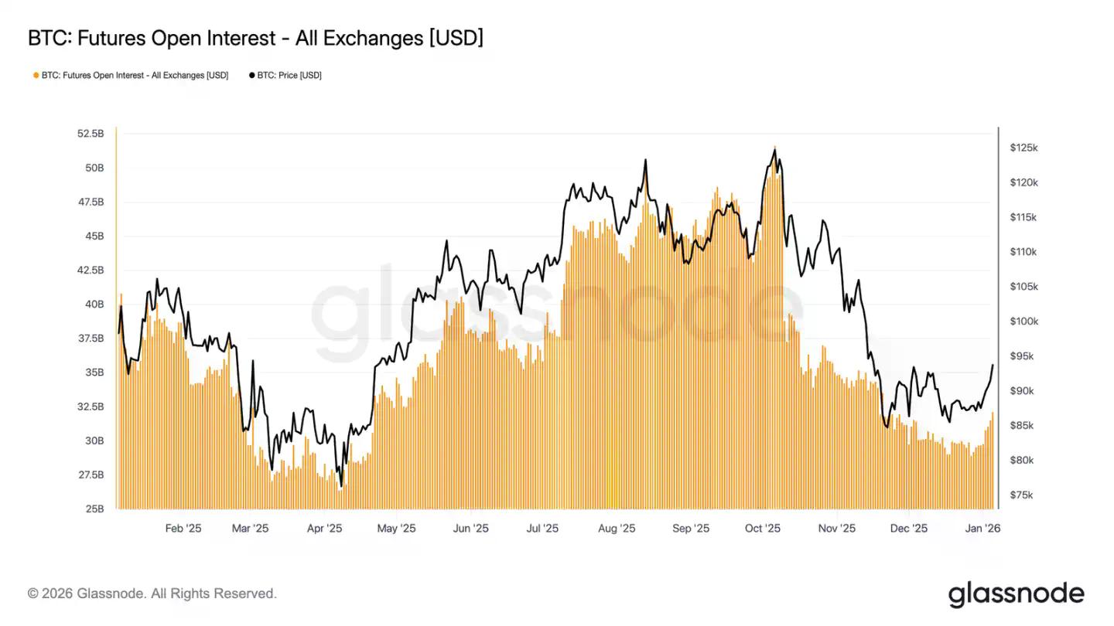This screenshot has height=626, width=1114.
Task: Click the "25B" left axis label
Action: 94,509
